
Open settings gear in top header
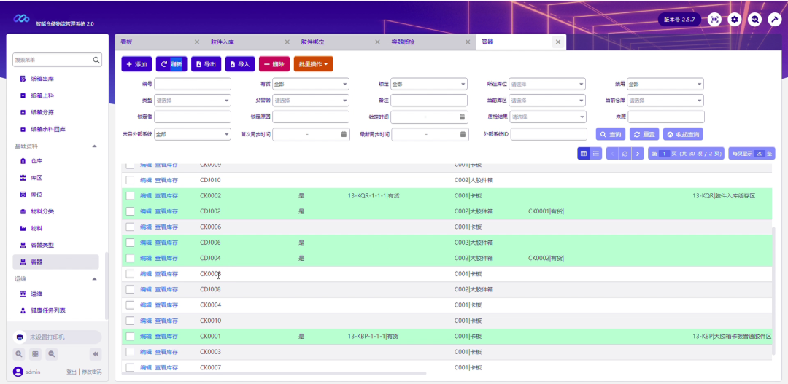pos(735,20)
